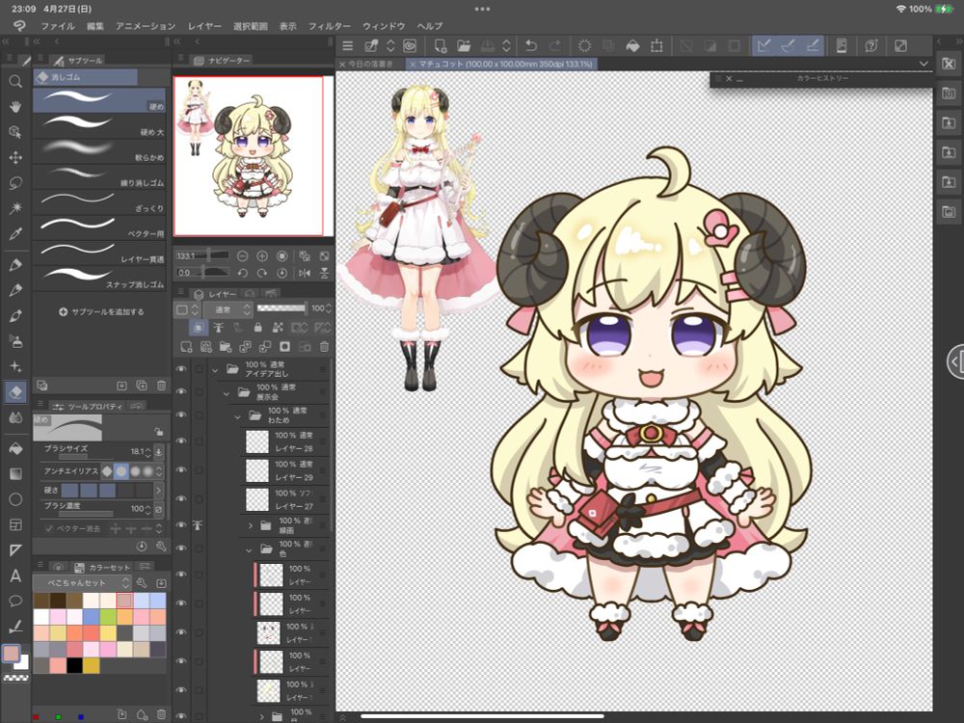Select the Gradient tool
Viewport: 964px width, 723px height.
tap(15, 473)
